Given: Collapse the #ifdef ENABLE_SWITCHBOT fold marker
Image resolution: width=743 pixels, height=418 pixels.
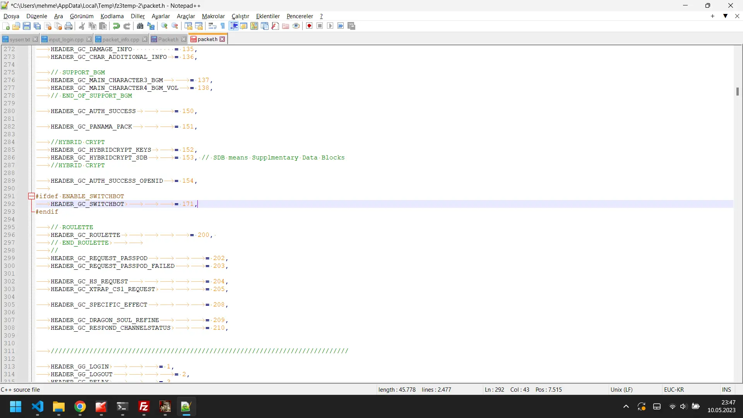Looking at the screenshot, I should tap(31, 196).
